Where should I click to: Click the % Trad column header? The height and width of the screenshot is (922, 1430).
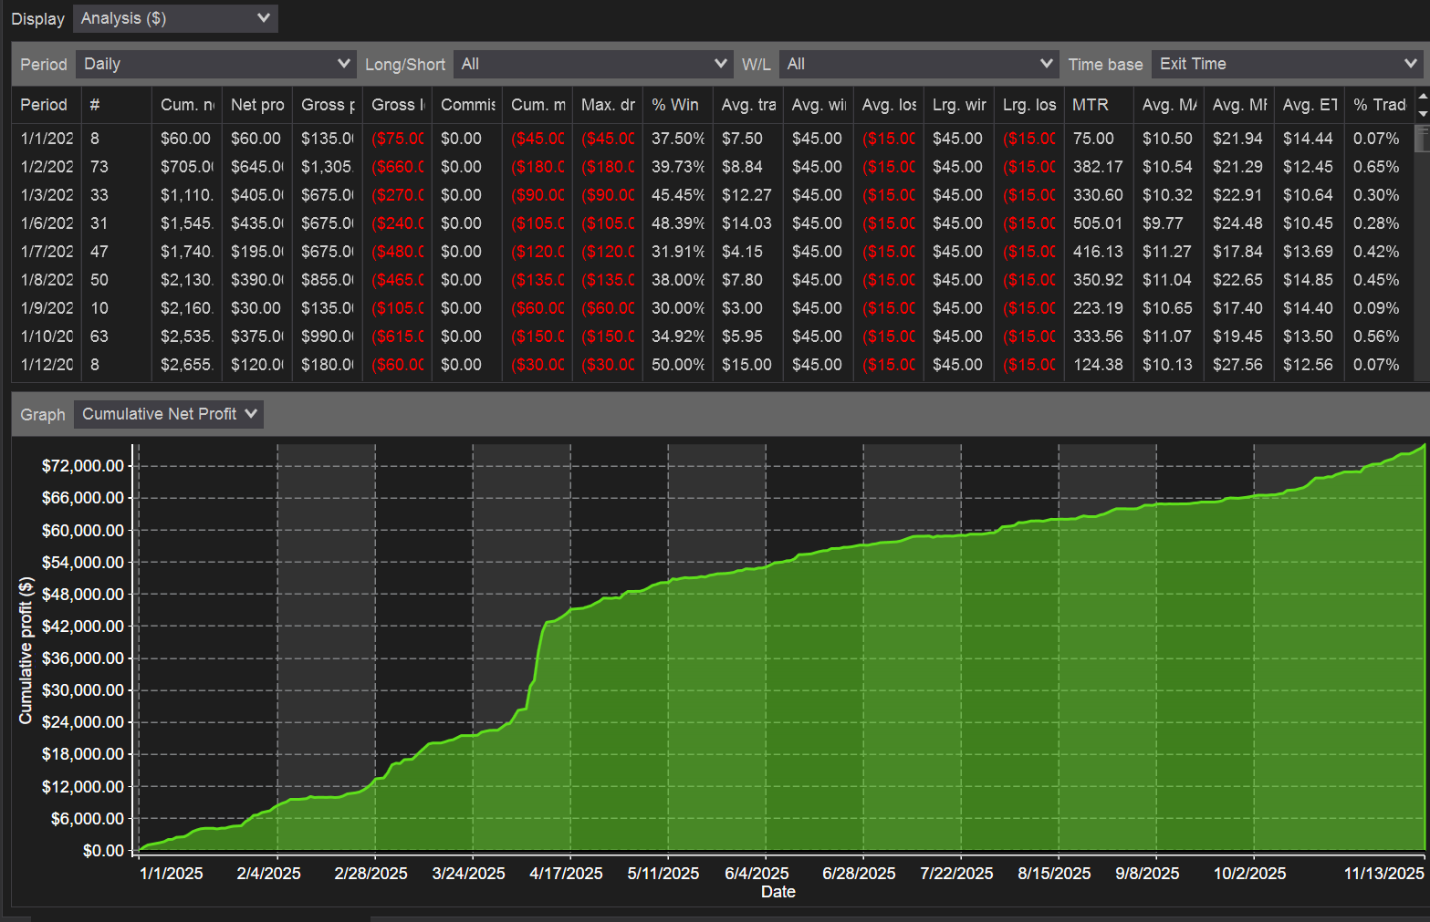(x=1379, y=105)
